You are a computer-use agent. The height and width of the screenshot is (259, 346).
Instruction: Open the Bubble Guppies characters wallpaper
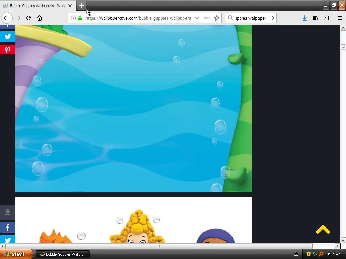[133, 220]
